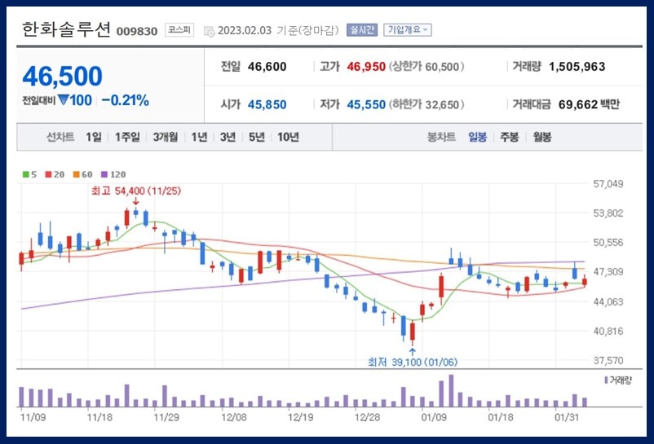Click the blue down-triangle change icon

pyautogui.click(x=64, y=100)
